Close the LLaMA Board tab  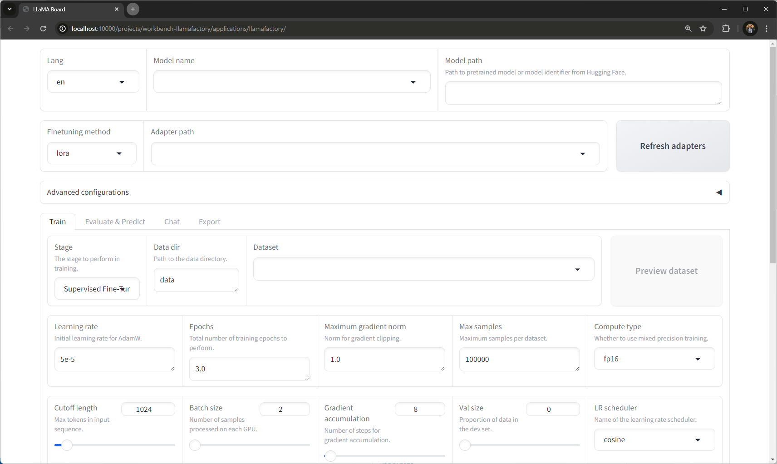(117, 9)
